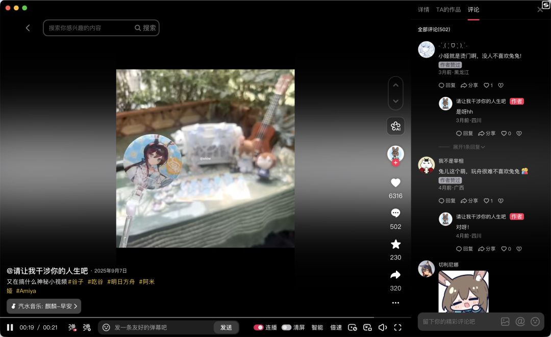This screenshot has height=337, width=551.
Task: Open the 倍速 playback speed menu
Action: 335,328
